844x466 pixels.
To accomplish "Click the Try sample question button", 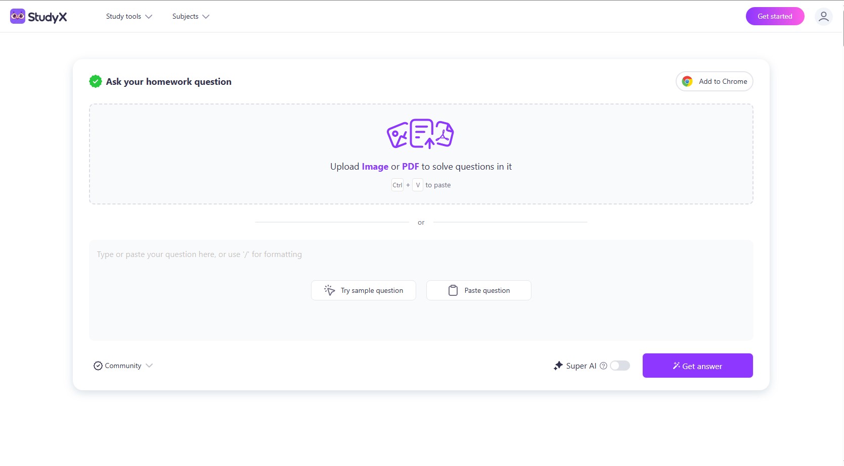I will (364, 290).
